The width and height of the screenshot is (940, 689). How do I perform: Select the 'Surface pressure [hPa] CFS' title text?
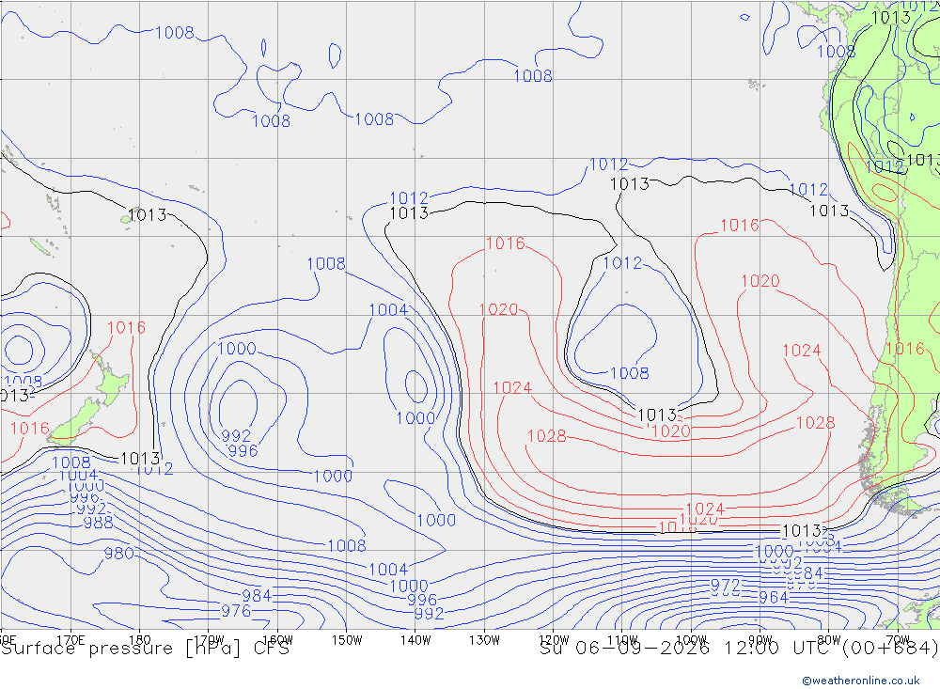click(145, 649)
